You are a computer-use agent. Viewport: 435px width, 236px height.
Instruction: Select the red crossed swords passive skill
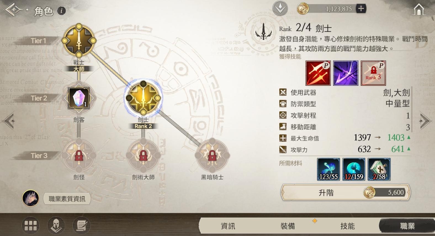click(318, 73)
